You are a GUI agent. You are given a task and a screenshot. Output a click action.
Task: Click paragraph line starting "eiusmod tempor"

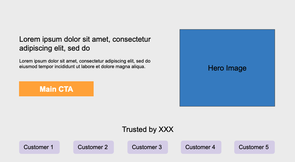tap(82, 67)
